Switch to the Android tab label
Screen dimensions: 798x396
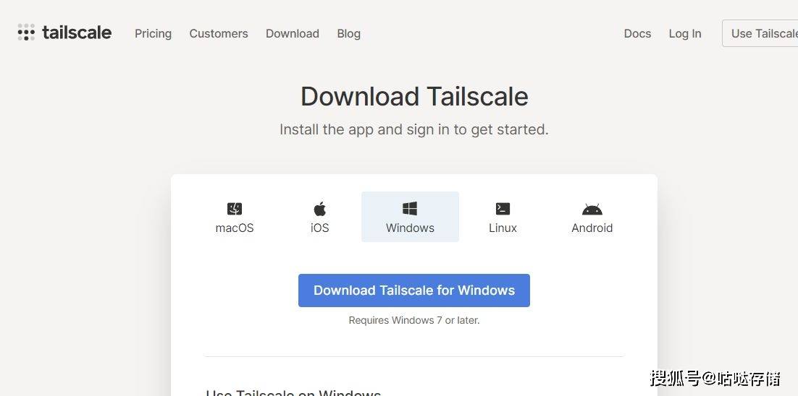coord(592,228)
